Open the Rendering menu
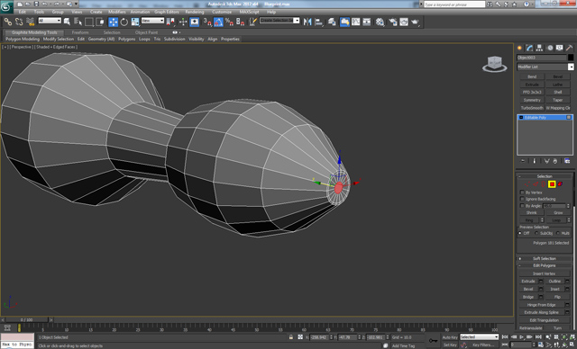577x349 pixels. pos(195,12)
